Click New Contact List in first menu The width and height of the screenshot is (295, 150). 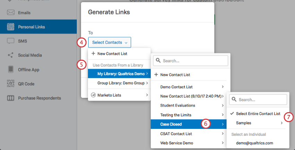[x=110, y=54]
